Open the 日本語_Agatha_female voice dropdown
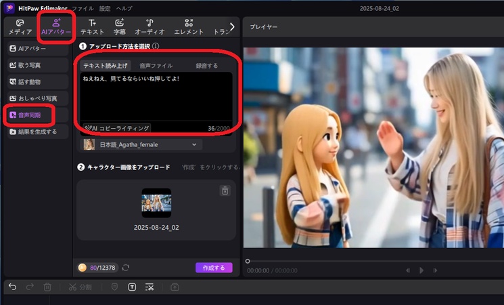504x305 pixels. pyautogui.click(x=141, y=144)
